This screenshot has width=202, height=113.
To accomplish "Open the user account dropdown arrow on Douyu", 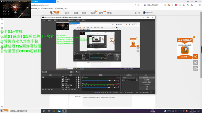I will 153,13.
